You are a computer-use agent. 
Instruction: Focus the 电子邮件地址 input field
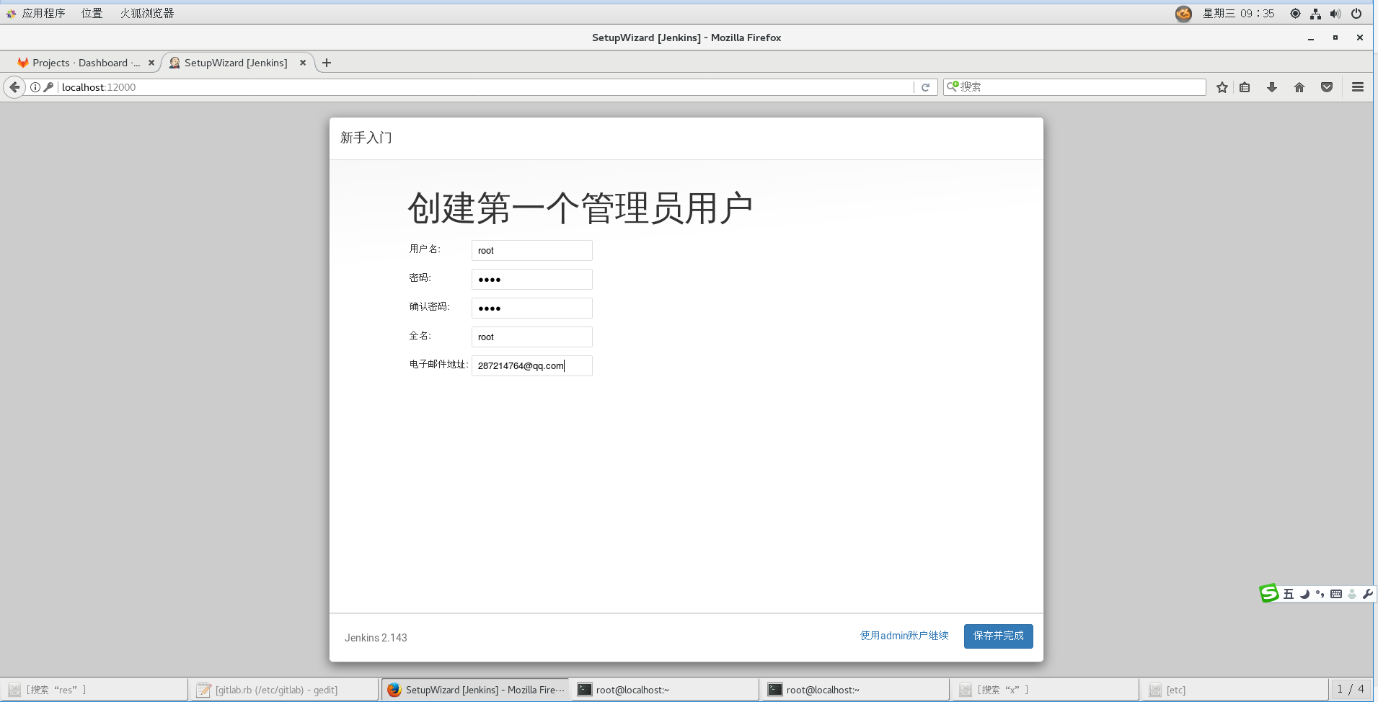tap(532, 365)
